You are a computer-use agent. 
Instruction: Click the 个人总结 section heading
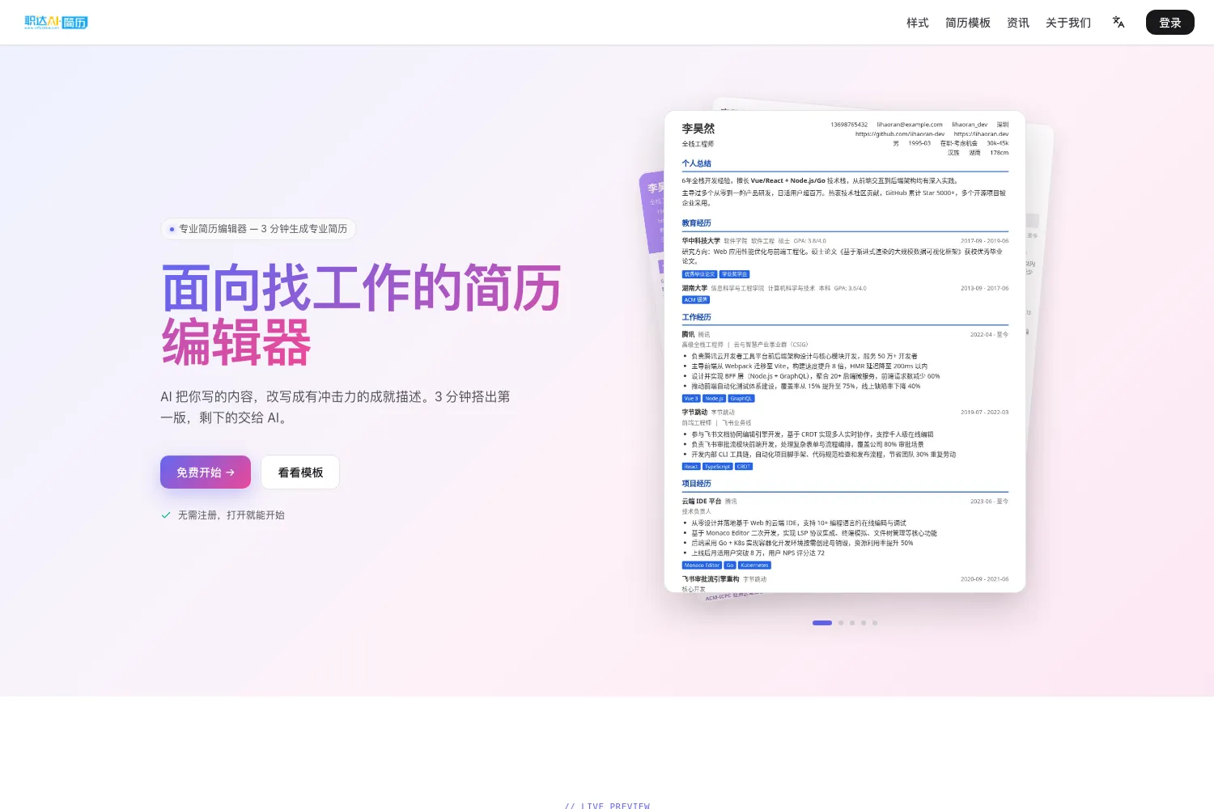[x=696, y=163]
